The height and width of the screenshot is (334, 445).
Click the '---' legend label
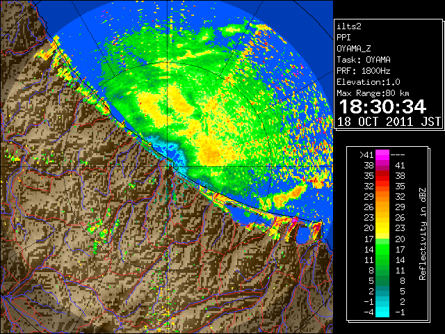click(x=398, y=155)
